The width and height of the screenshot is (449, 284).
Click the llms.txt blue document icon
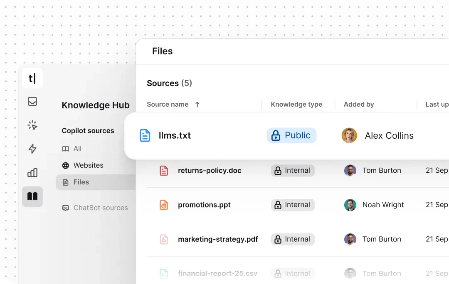point(145,135)
